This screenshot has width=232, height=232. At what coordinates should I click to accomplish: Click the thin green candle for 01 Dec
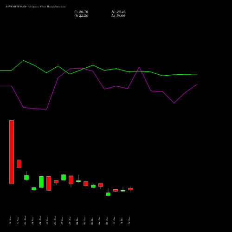point(78,181)
